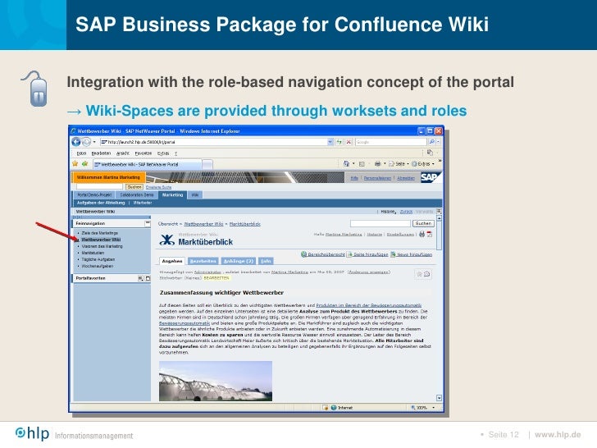
Task: Select Visionen des Marketing in Feinnavigation
Action: 102,246
